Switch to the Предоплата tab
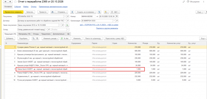The width and height of the screenshot is (207, 99). tap(46, 34)
